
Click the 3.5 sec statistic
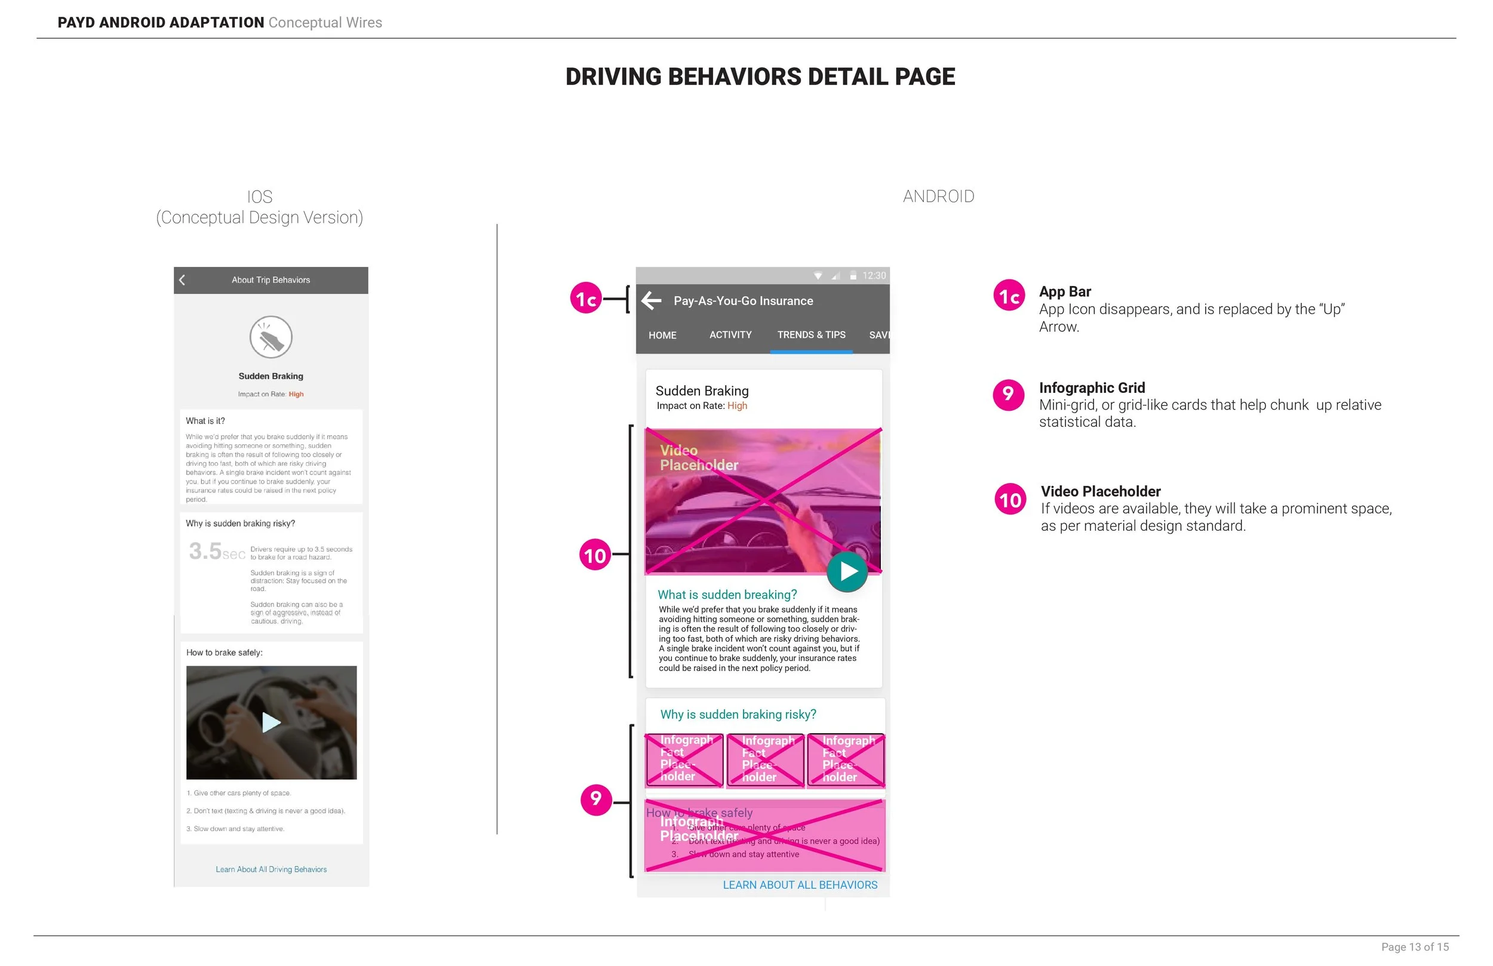217,552
